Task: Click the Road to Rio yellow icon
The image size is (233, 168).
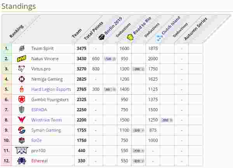Action: click(x=130, y=37)
